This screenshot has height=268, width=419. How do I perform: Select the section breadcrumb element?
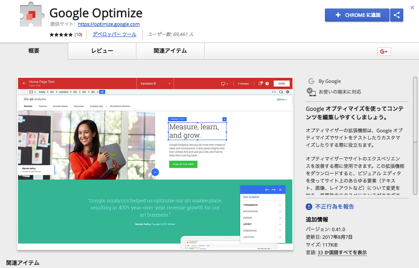click(63, 92)
